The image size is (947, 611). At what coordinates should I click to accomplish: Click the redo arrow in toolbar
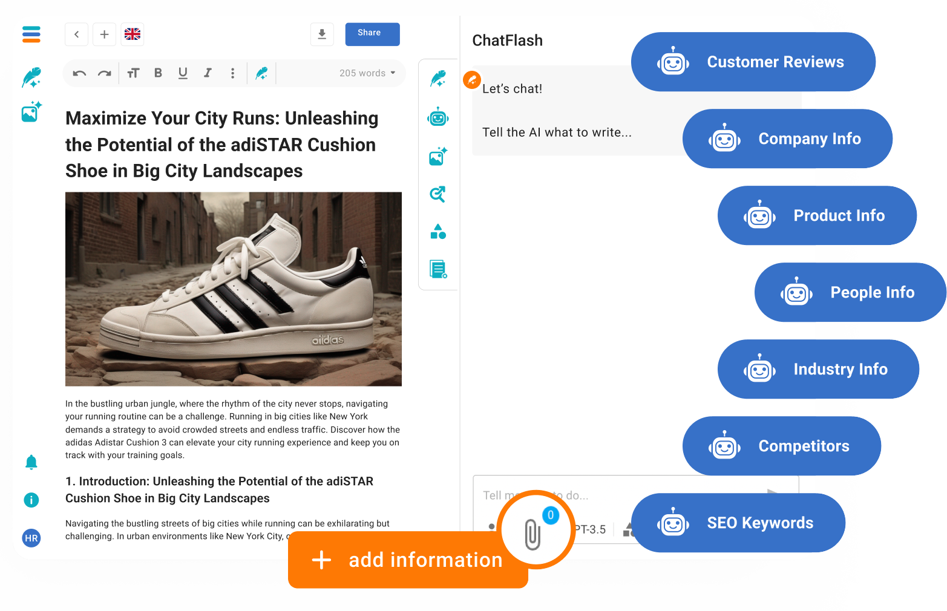105,73
